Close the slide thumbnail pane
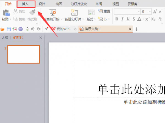Image resolution: width=165 pixels, height=123 pixels. [x=41, y=38]
